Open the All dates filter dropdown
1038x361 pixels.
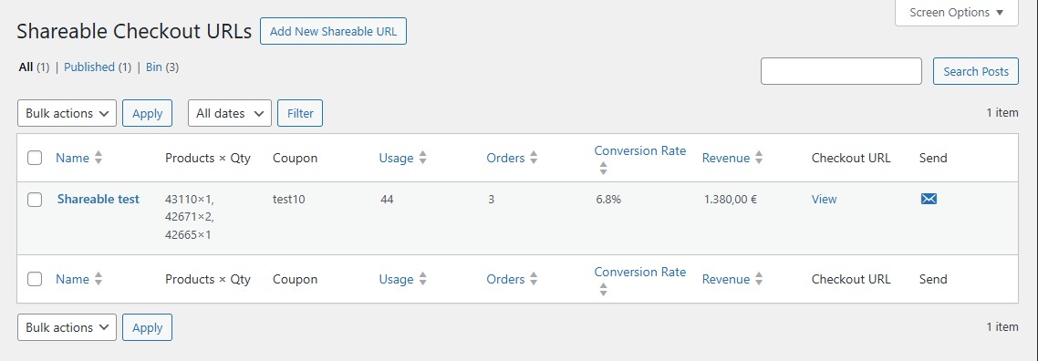230,113
